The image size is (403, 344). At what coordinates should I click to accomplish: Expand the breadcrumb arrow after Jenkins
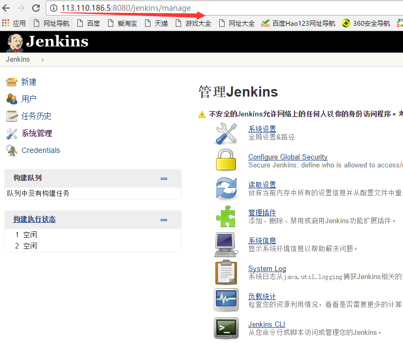[x=42, y=60]
